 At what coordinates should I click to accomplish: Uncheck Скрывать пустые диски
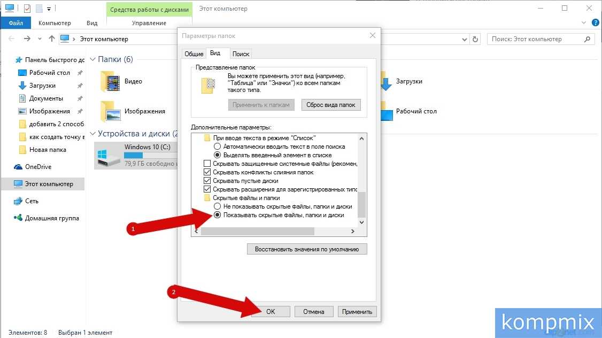pyautogui.click(x=207, y=181)
